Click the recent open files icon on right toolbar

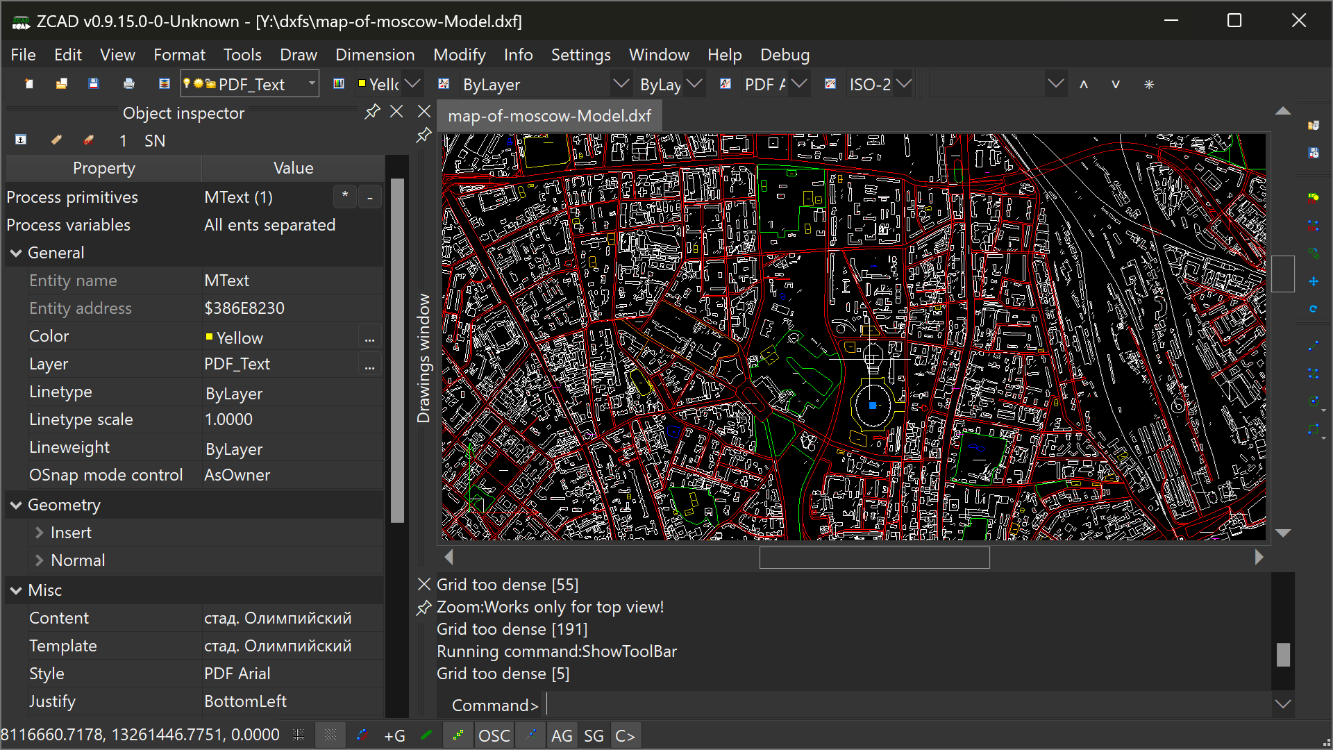tap(1314, 126)
